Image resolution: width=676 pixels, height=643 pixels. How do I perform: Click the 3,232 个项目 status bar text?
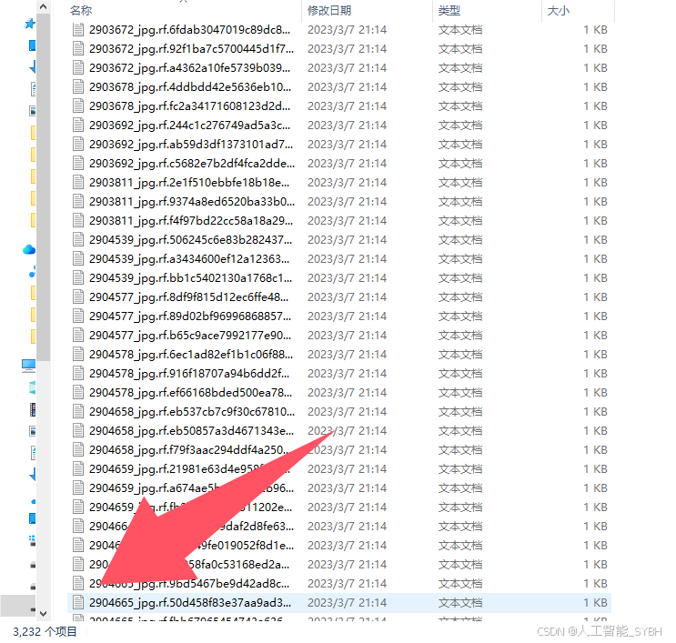tap(45, 632)
